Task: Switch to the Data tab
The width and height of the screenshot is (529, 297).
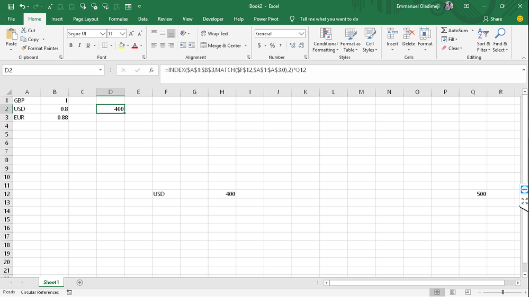Action: click(143, 19)
